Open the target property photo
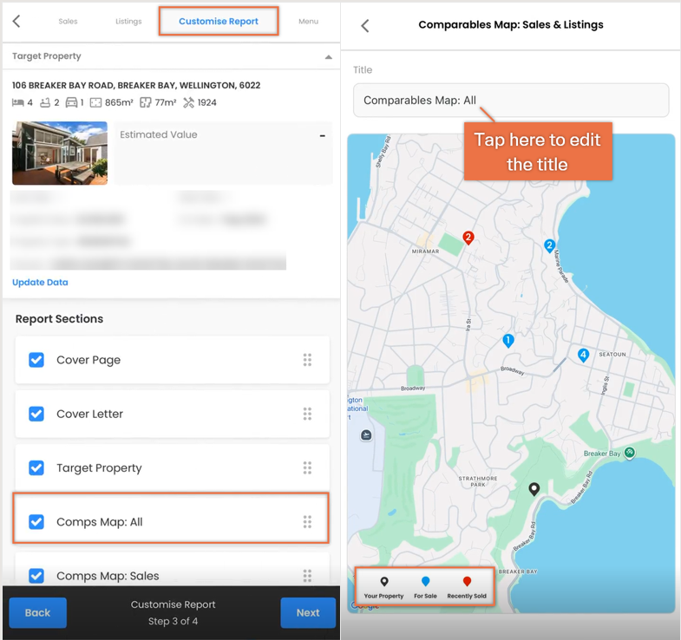The image size is (681, 640). (x=60, y=153)
